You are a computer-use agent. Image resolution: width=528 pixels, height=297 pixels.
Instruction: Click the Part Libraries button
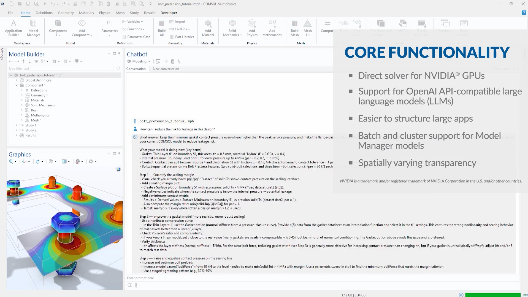(182, 37)
